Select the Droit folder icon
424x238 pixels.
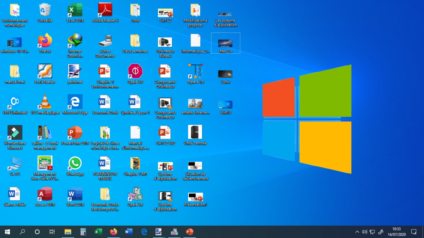(x=135, y=13)
